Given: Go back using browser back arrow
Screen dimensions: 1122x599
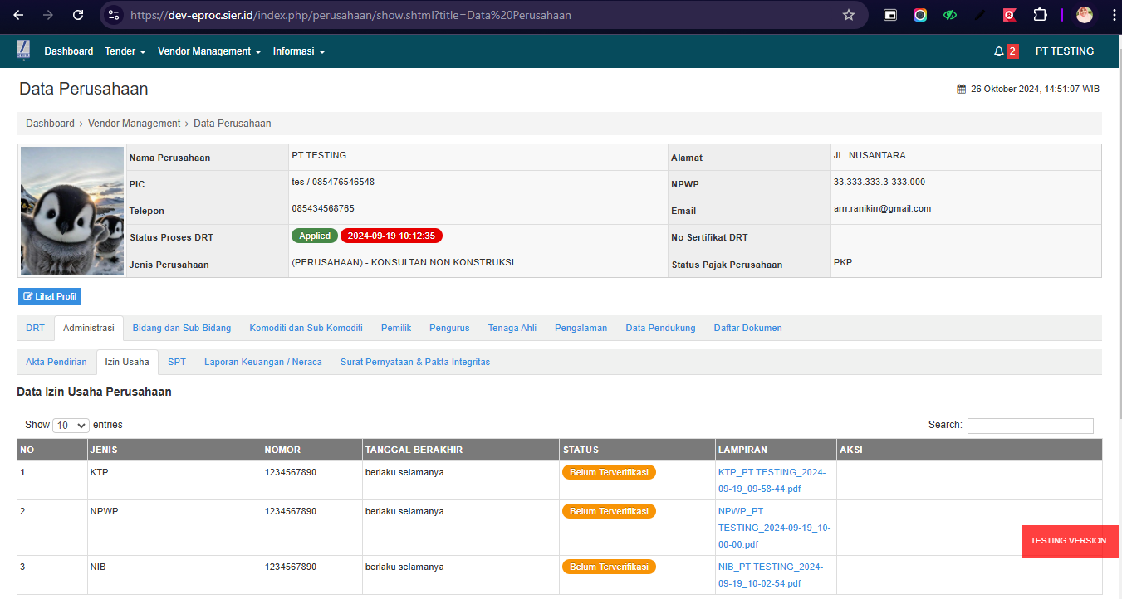Looking at the screenshot, I should 18,15.
